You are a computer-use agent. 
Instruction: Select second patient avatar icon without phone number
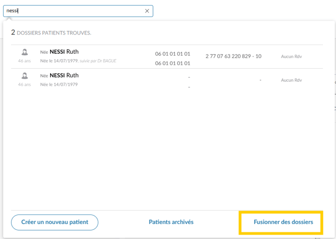(25, 76)
